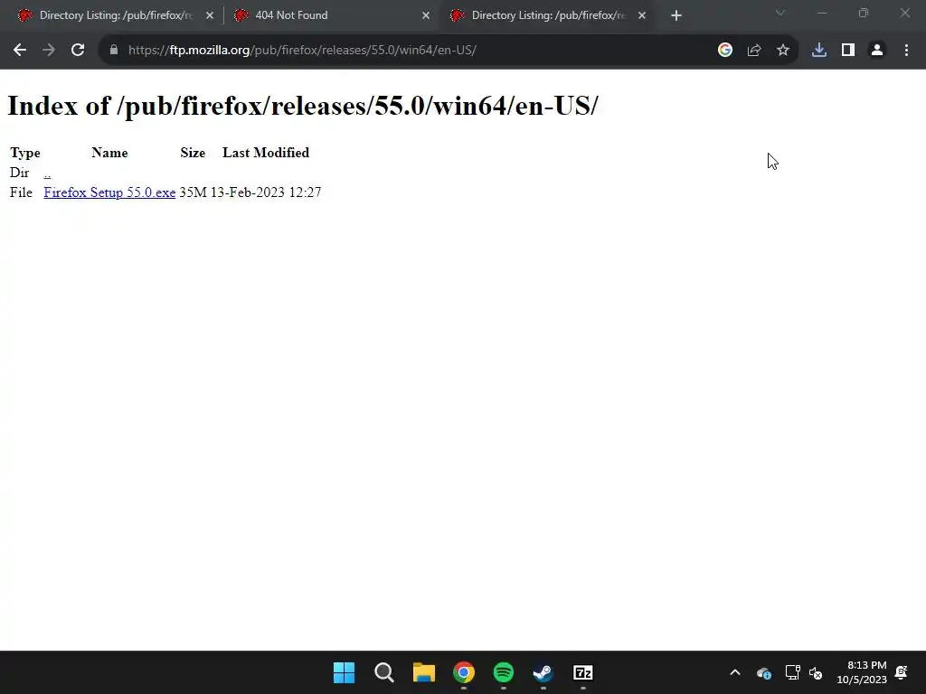This screenshot has height=694, width=926.
Task: Go to the parent directory link
Action: click(x=47, y=173)
